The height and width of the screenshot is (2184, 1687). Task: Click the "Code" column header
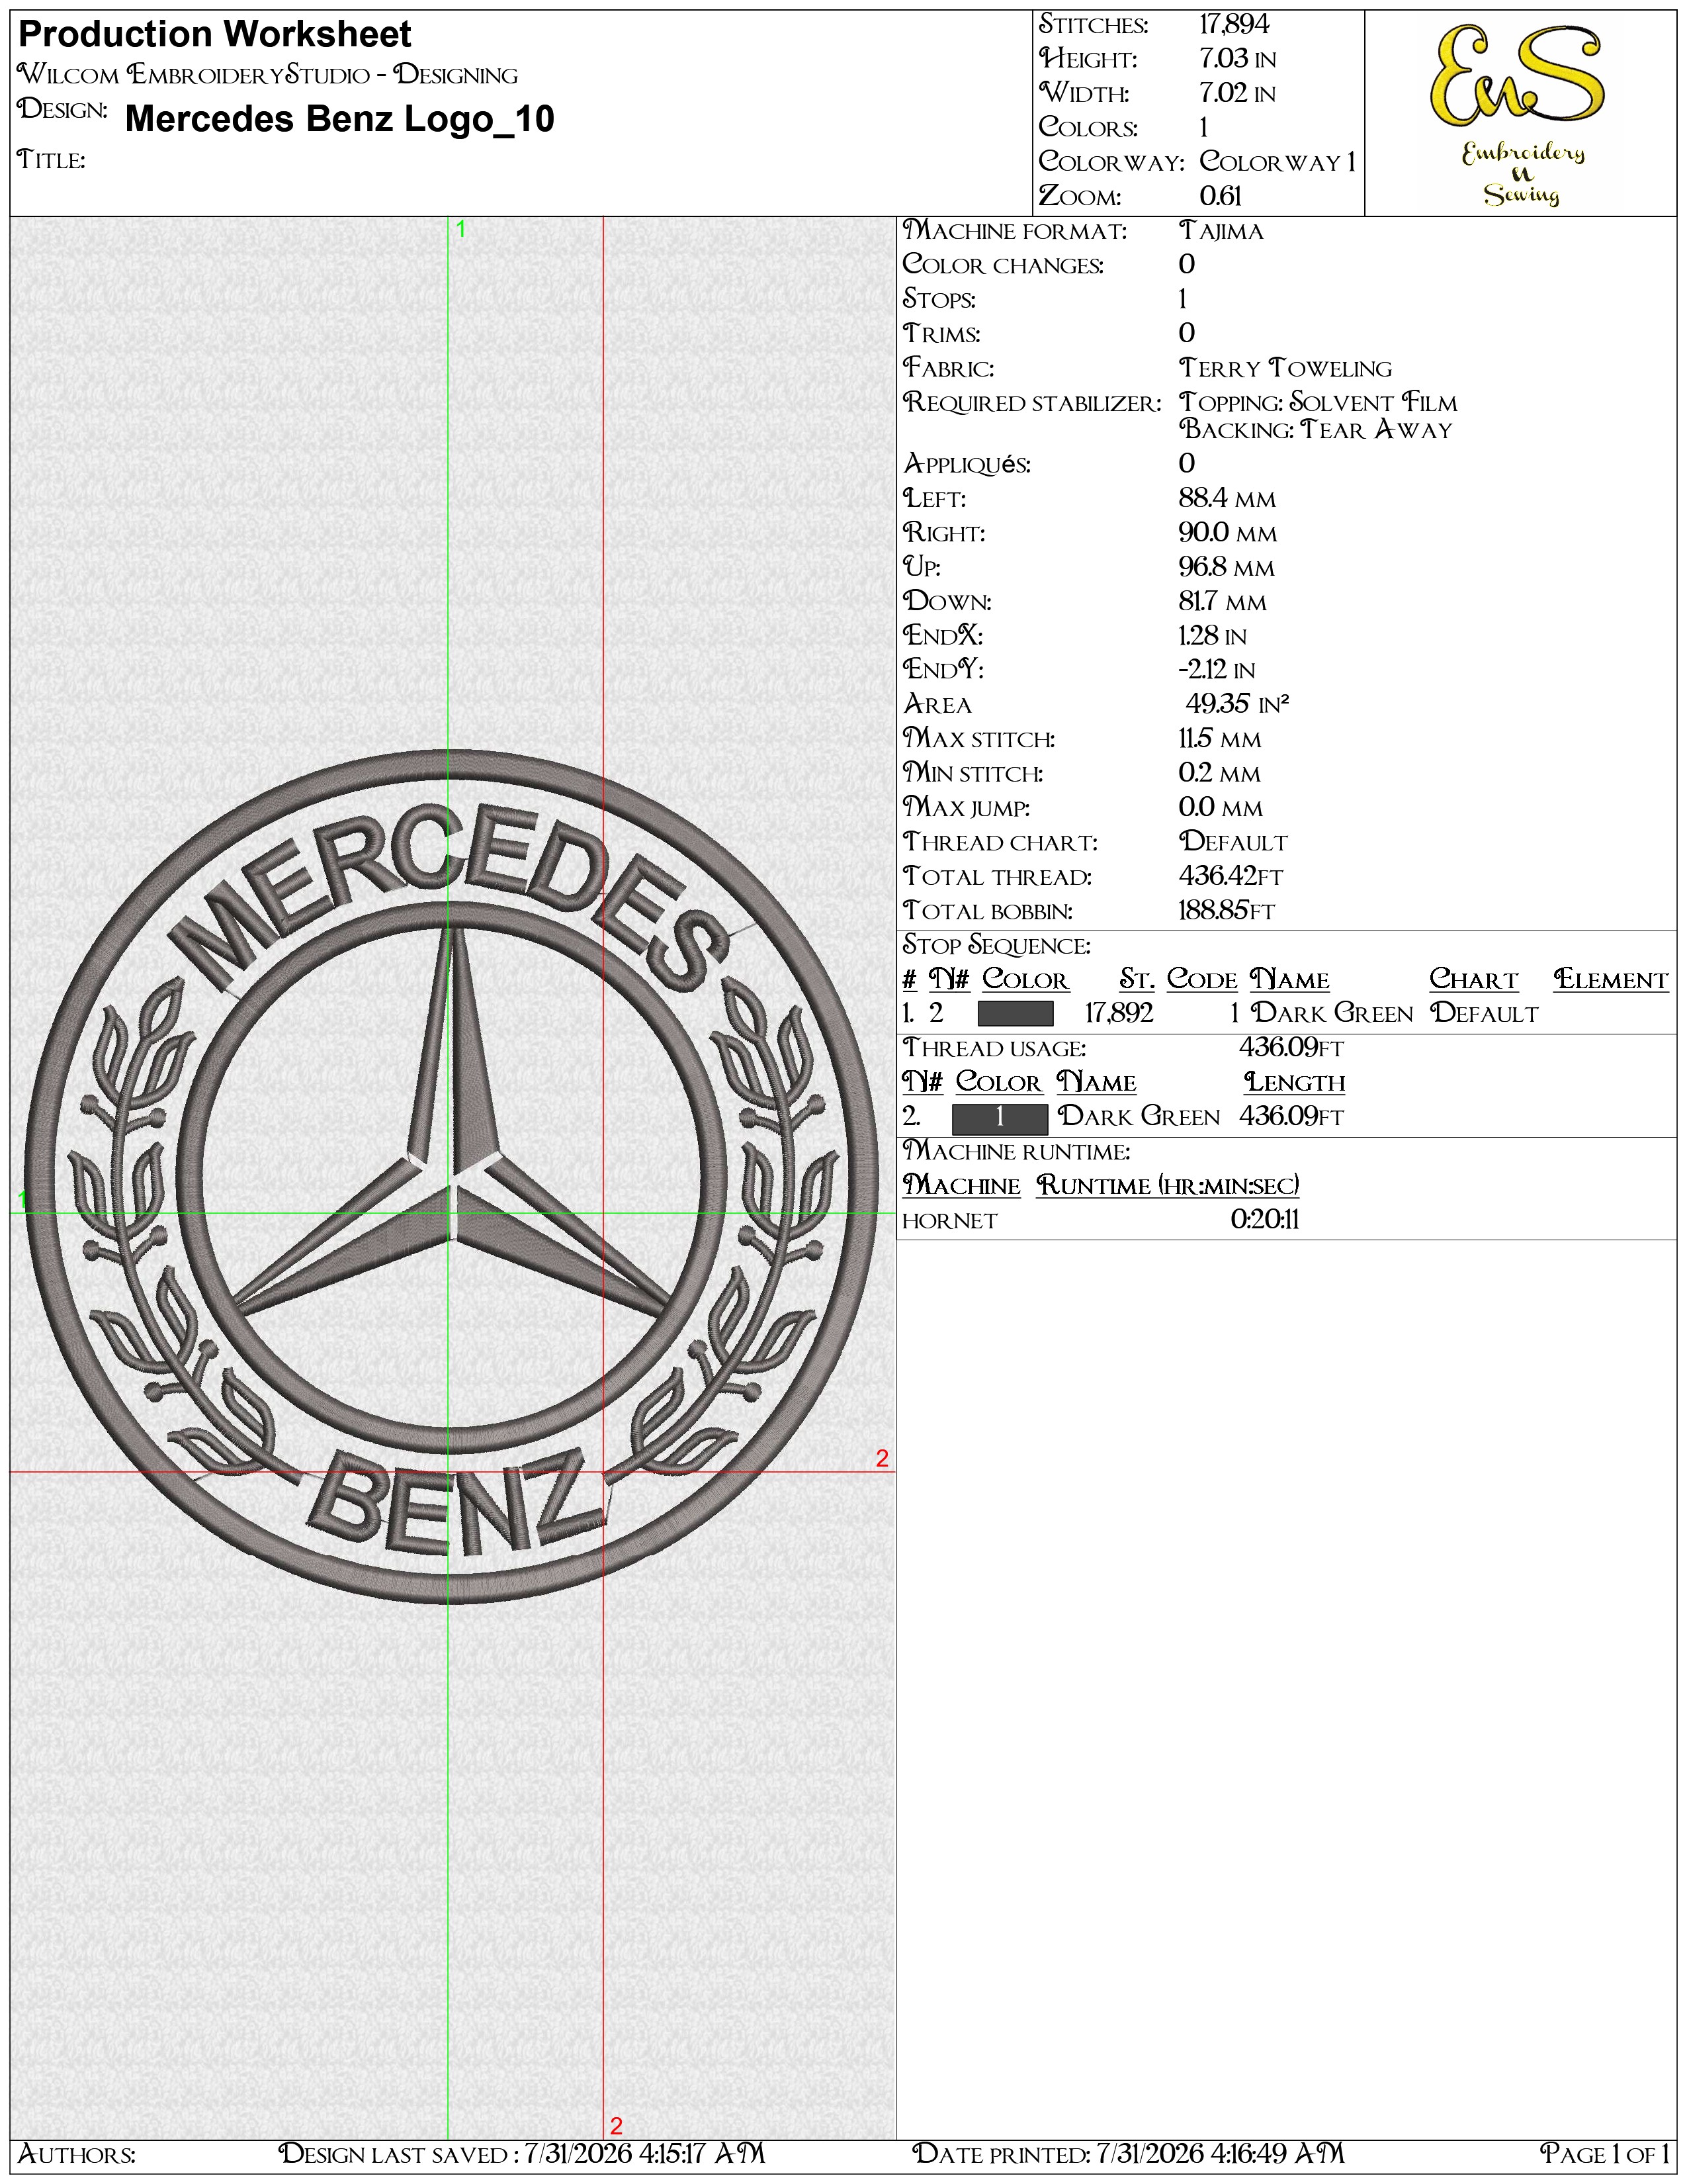coord(1202,980)
